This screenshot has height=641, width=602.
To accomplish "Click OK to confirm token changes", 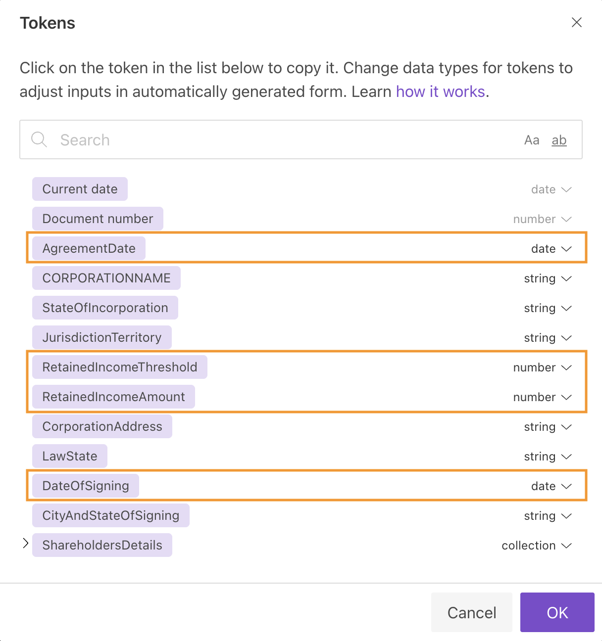I will [557, 612].
